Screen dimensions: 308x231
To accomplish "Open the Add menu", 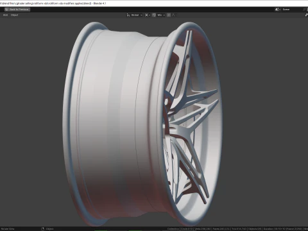I will pyautogui.click(x=5, y=15).
